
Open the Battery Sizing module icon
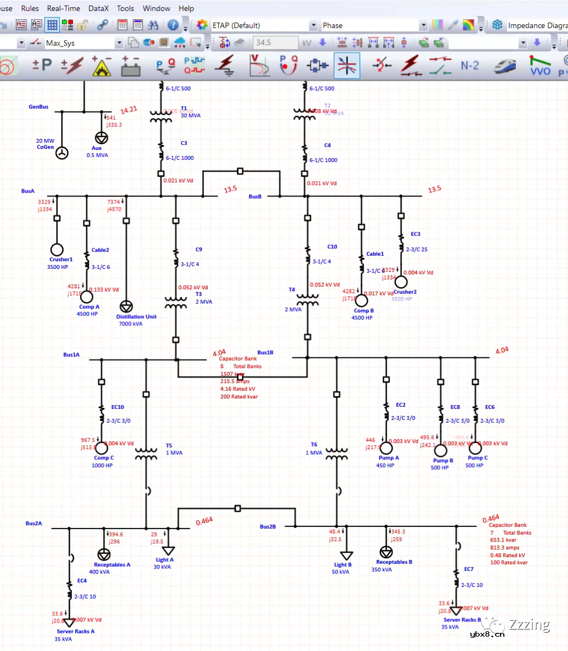click(x=130, y=65)
